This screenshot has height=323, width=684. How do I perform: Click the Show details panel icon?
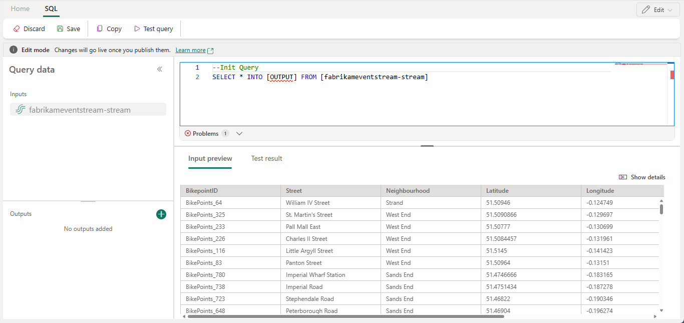click(623, 177)
